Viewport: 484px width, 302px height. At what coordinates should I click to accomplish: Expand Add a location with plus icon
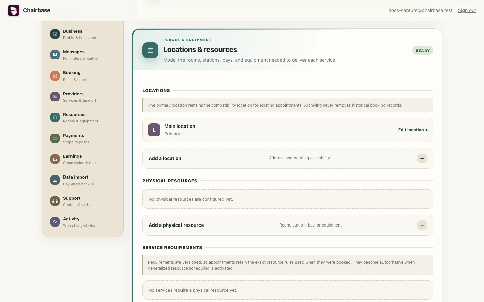[422, 158]
